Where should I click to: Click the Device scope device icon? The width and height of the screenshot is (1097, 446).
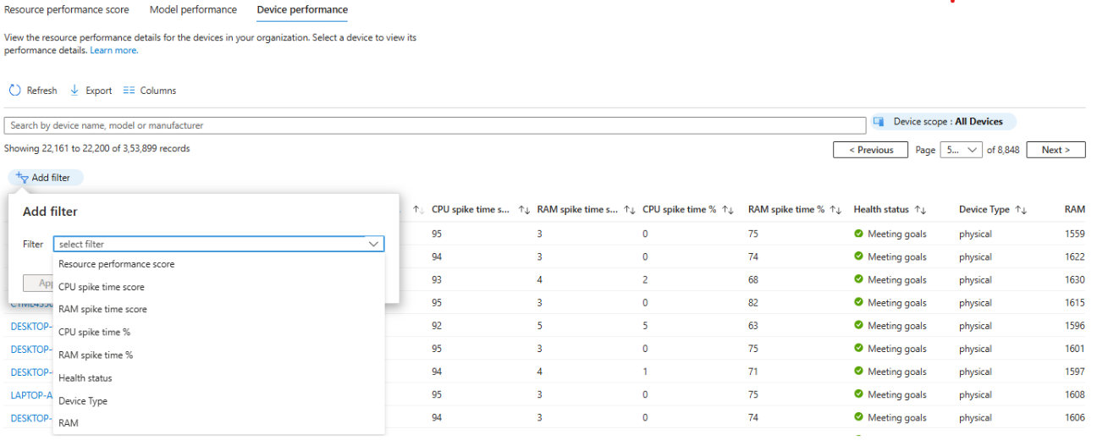coord(879,122)
